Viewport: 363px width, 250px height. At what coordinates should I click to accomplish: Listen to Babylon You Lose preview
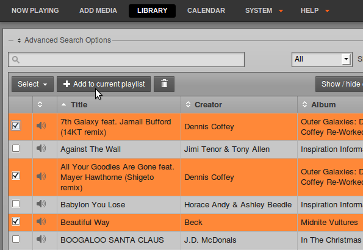(x=41, y=204)
